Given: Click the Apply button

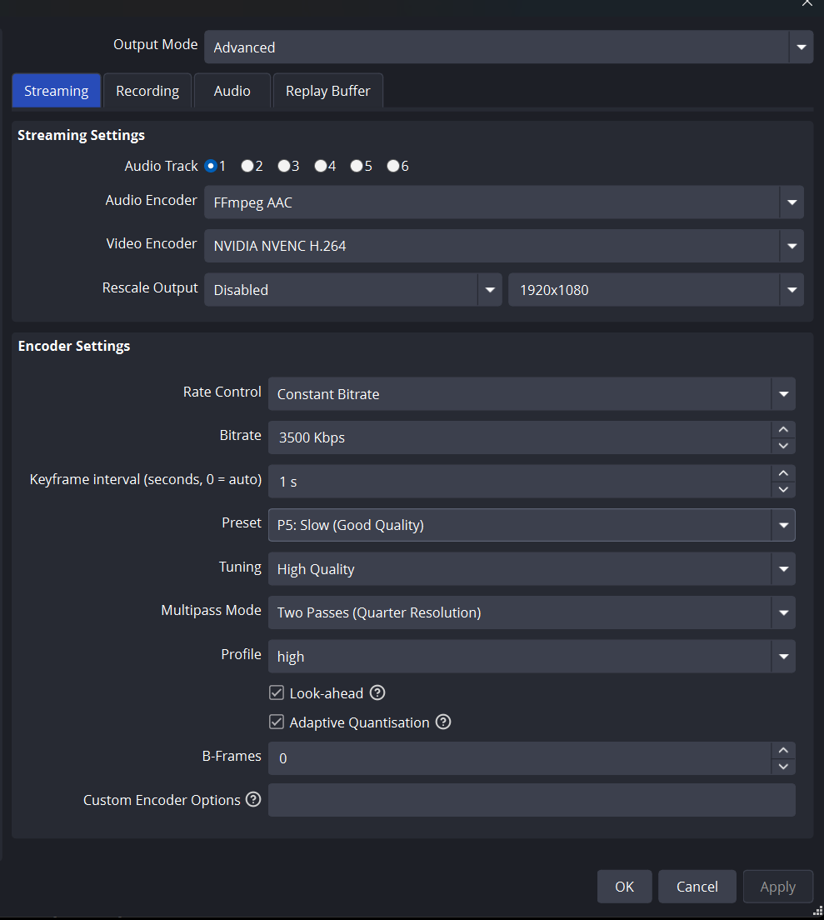Looking at the screenshot, I should [778, 887].
